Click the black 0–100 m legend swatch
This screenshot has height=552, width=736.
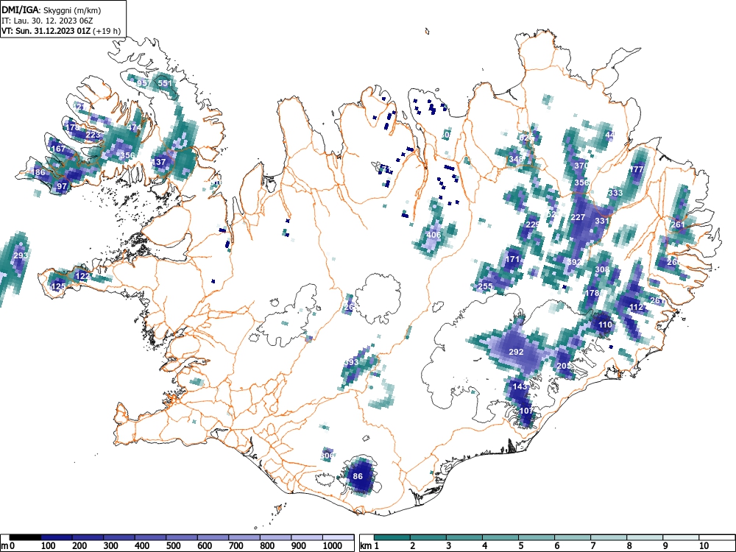pos(25,537)
